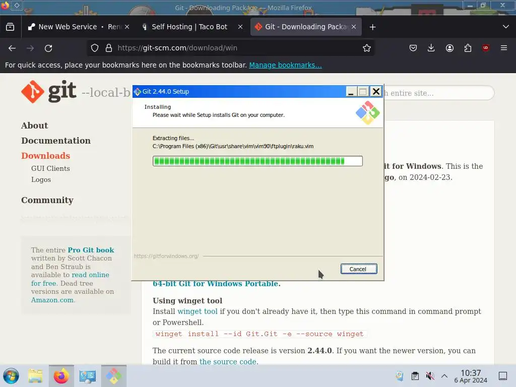Screen dimensions: 516x387
Task: Click the Git Setup installation progress bar
Action: pyautogui.click(x=257, y=161)
